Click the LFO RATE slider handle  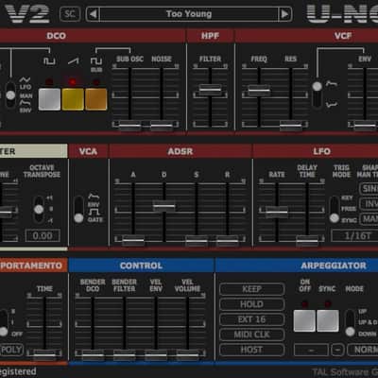[x=277, y=212]
